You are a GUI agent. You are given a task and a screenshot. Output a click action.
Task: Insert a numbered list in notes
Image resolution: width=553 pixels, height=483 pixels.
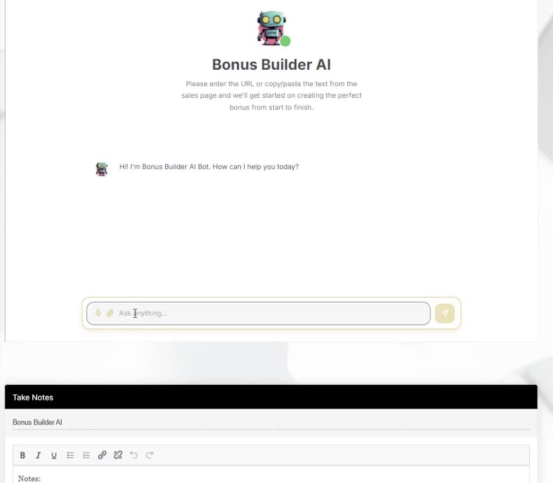[86, 455]
